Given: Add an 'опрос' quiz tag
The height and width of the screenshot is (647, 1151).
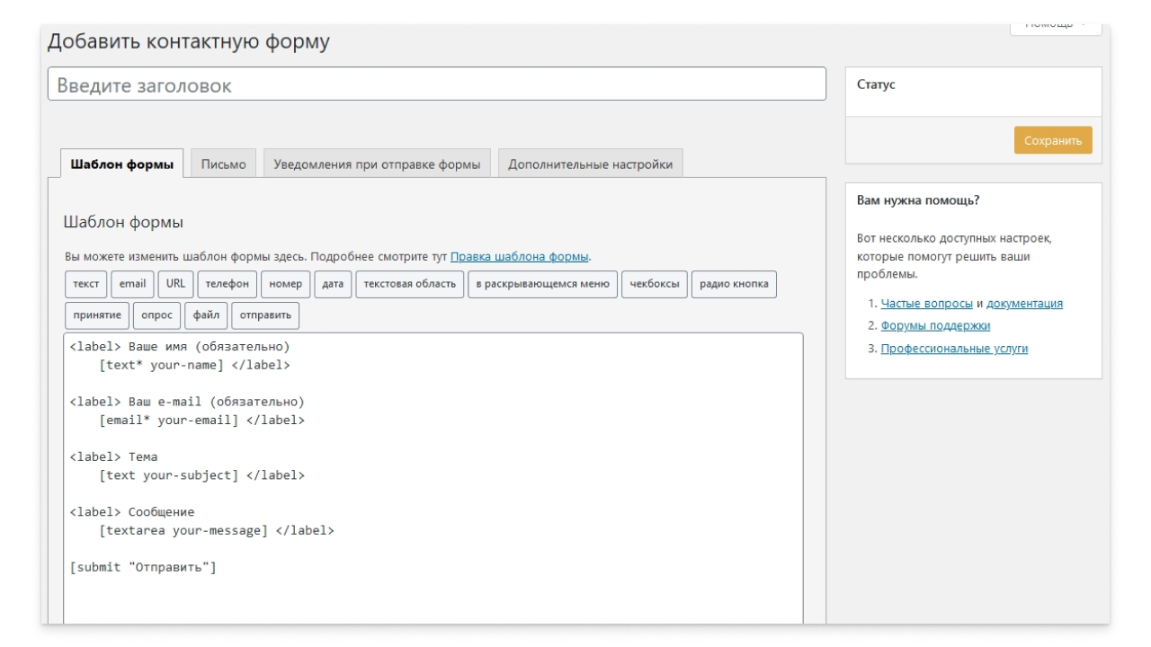Looking at the screenshot, I should 156,315.
